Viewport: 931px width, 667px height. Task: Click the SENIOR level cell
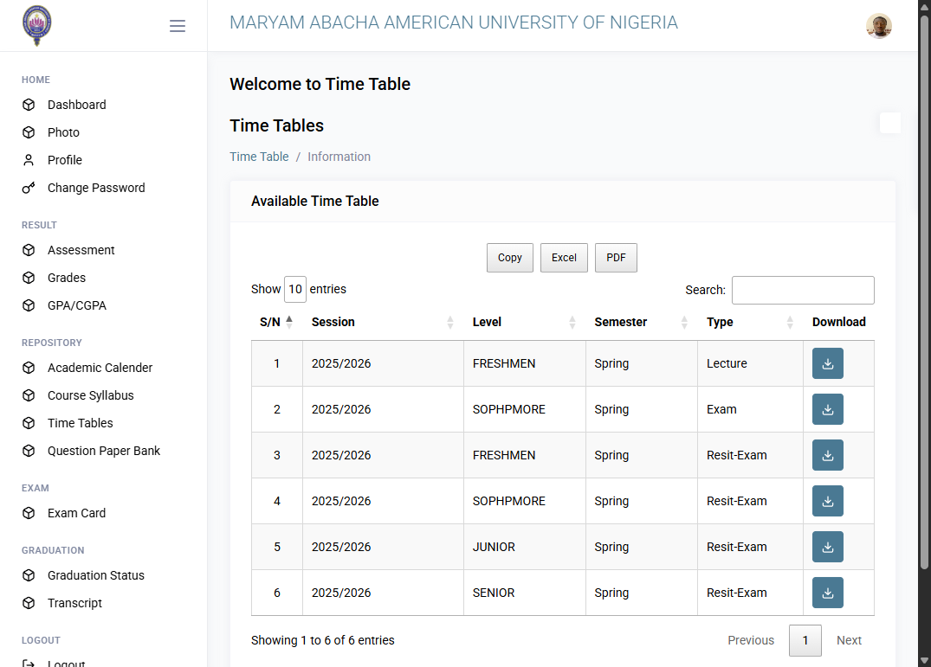(x=524, y=593)
